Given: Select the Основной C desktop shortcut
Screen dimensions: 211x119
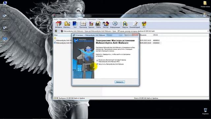Looking at the screenshot, I should tap(5, 29).
